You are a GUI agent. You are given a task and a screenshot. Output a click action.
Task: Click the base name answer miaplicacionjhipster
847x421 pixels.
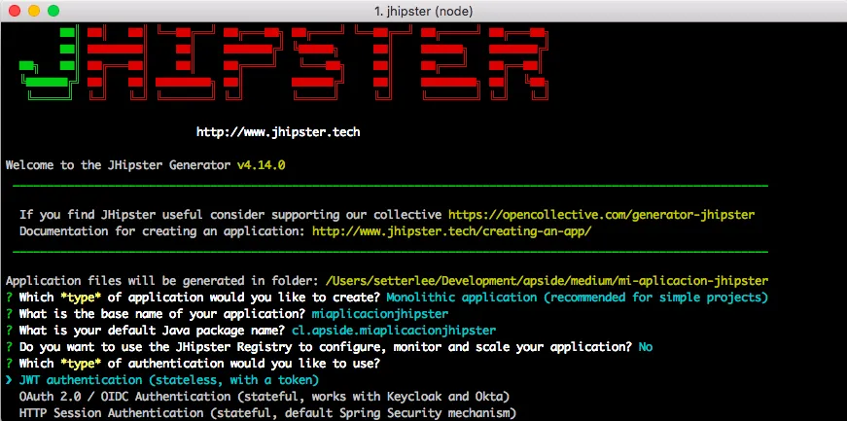pos(380,314)
